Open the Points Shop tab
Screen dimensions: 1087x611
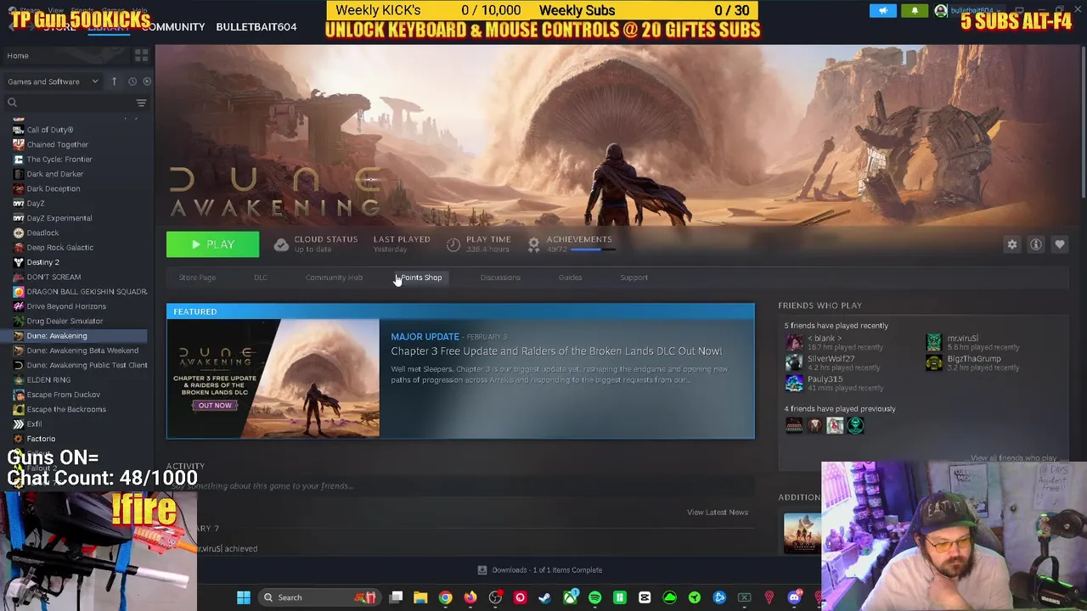(420, 277)
